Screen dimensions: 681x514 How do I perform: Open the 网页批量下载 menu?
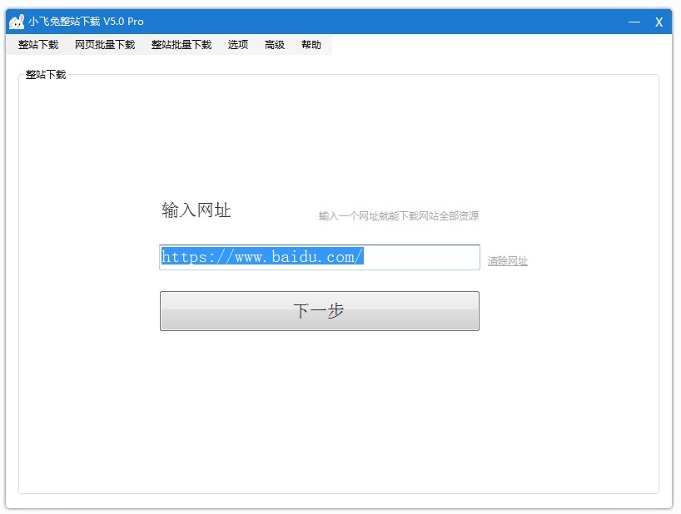click(105, 45)
